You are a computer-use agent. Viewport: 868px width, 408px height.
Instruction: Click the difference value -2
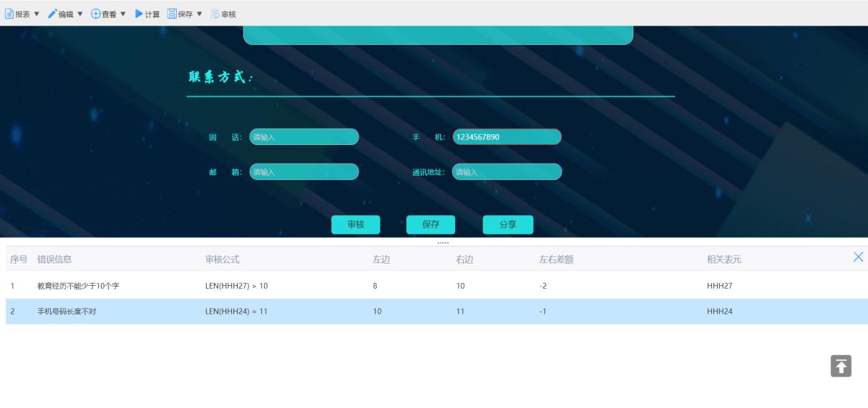click(x=543, y=286)
